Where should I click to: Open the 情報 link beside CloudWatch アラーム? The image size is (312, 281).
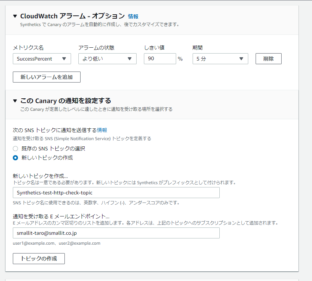pos(133,17)
